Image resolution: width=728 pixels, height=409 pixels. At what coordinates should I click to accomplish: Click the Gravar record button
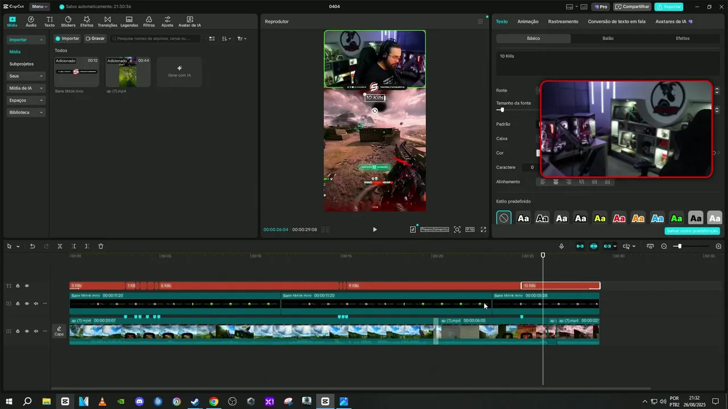[95, 39]
